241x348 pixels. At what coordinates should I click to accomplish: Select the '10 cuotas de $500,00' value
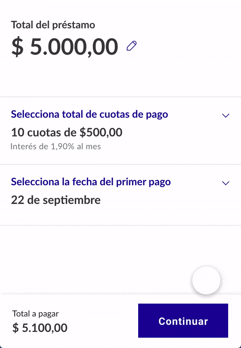pyautogui.click(x=67, y=132)
